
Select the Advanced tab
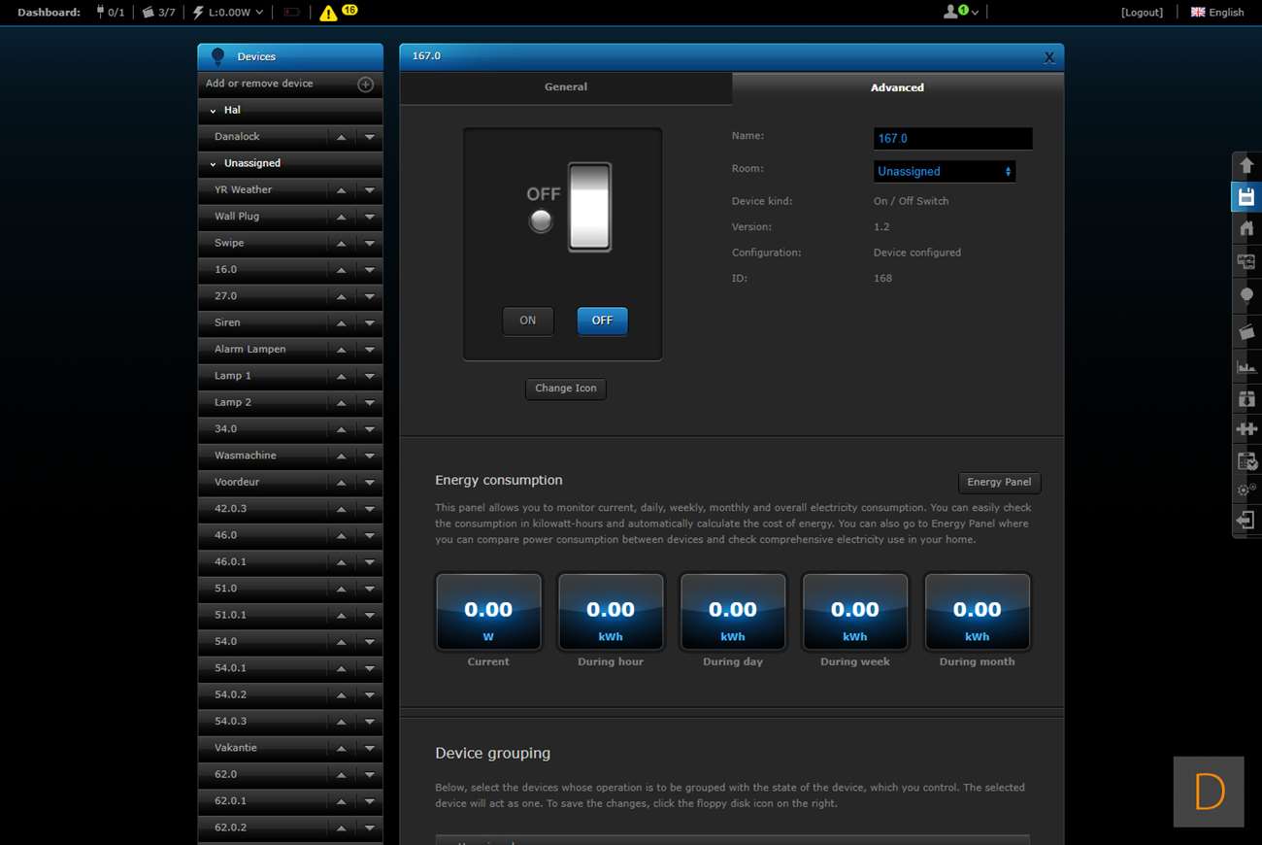coord(897,87)
